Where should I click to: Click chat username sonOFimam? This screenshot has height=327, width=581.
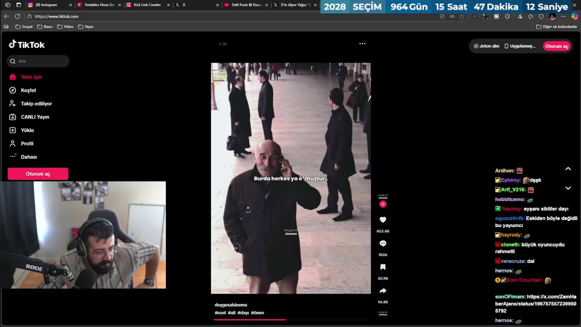click(x=510, y=297)
